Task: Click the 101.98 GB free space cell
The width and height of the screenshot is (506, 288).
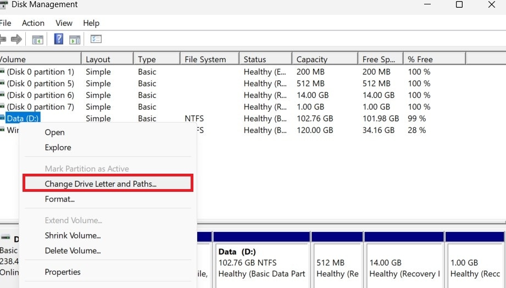Action: click(x=381, y=119)
